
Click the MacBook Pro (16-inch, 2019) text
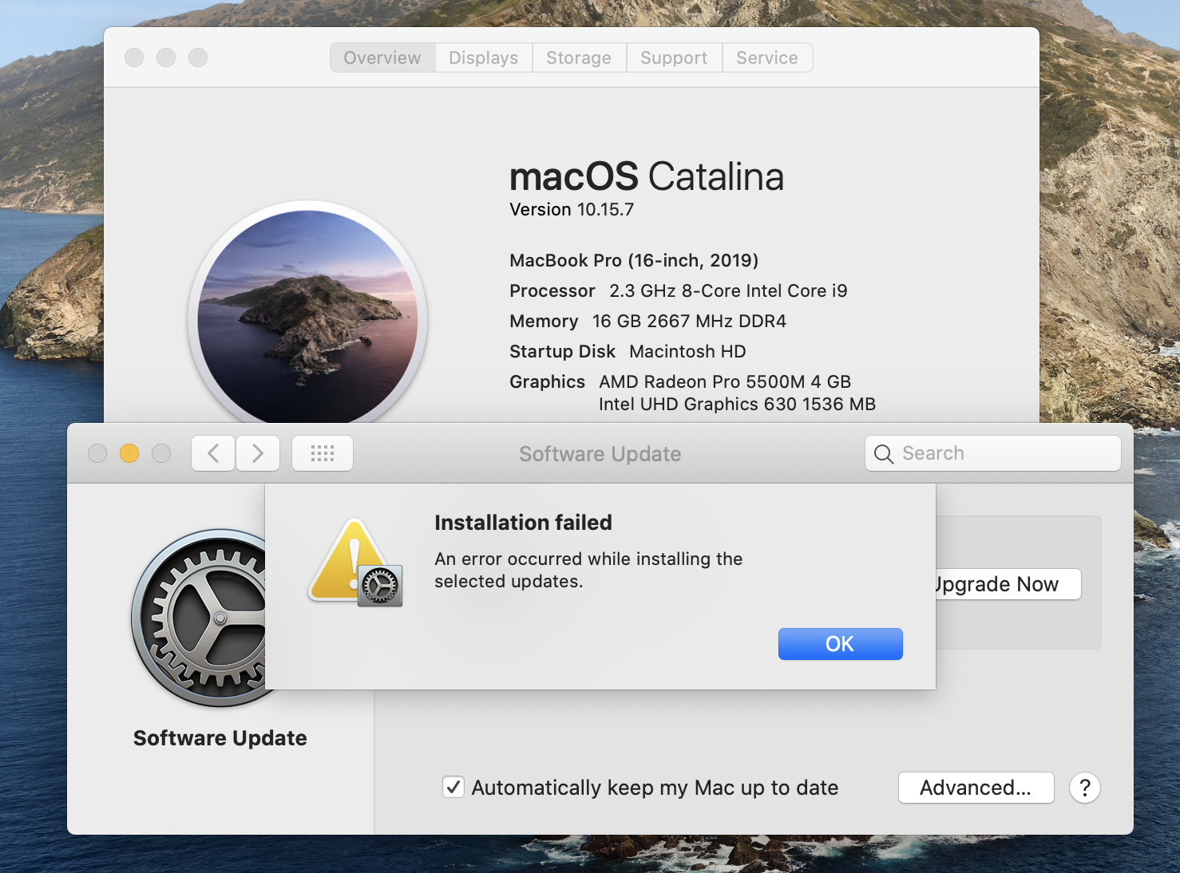(x=634, y=260)
